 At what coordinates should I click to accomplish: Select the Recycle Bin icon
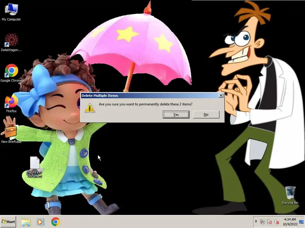click(x=290, y=195)
